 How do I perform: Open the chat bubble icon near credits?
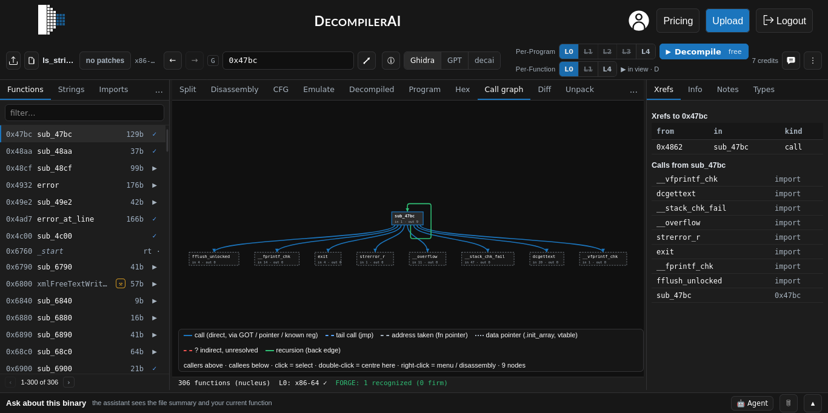(x=791, y=61)
